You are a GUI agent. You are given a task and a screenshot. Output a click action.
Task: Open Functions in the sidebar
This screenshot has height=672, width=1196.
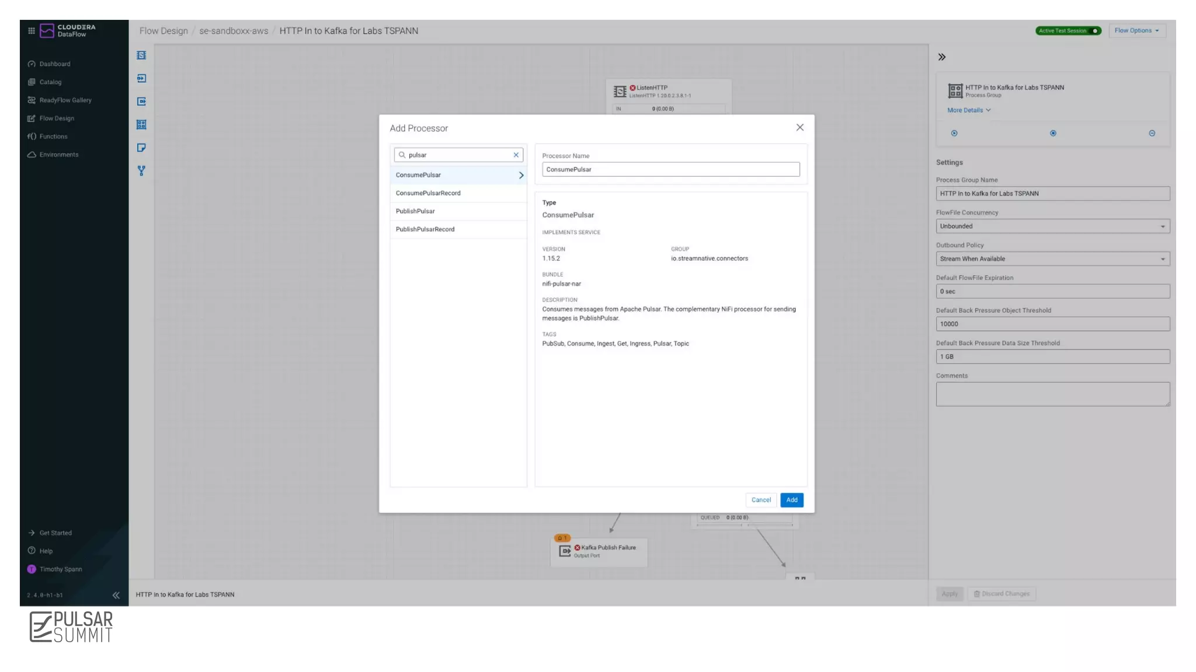tap(53, 136)
